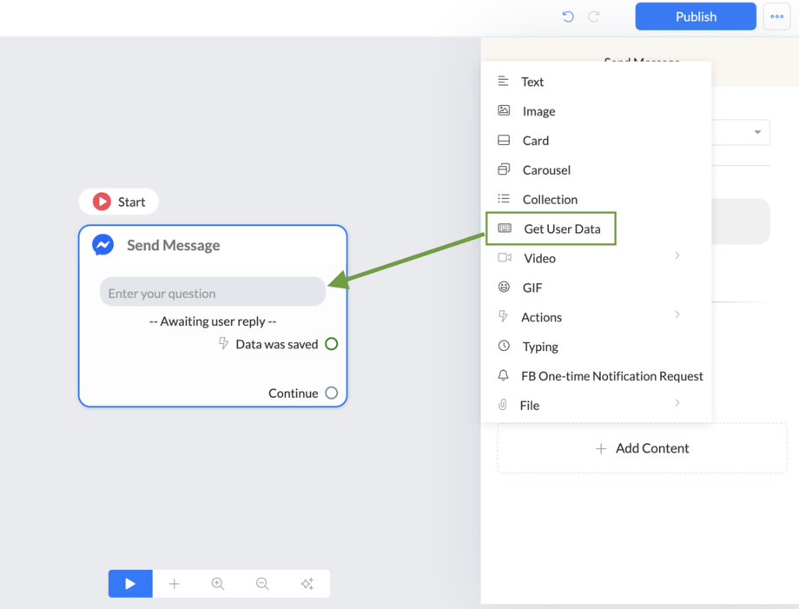The height and width of the screenshot is (609, 799).
Task: Open the dropdown arrow in right panel
Action: coord(757,132)
